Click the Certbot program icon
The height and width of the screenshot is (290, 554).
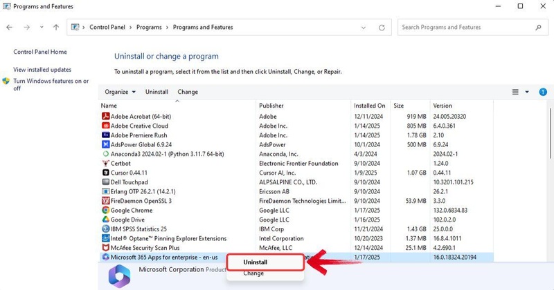tap(105, 163)
